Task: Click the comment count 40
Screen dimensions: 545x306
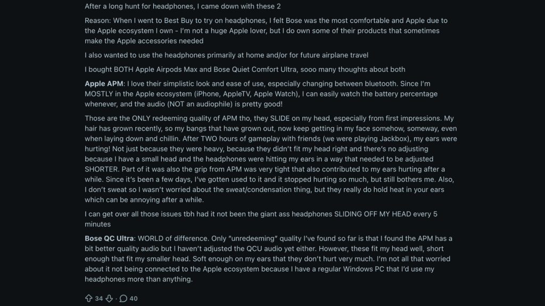Action: pos(133,299)
